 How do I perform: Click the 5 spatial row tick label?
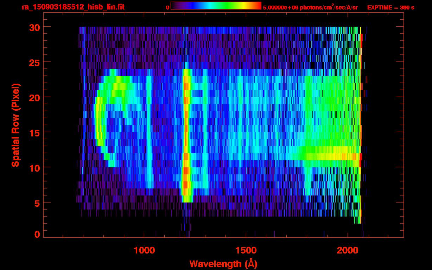(37, 203)
